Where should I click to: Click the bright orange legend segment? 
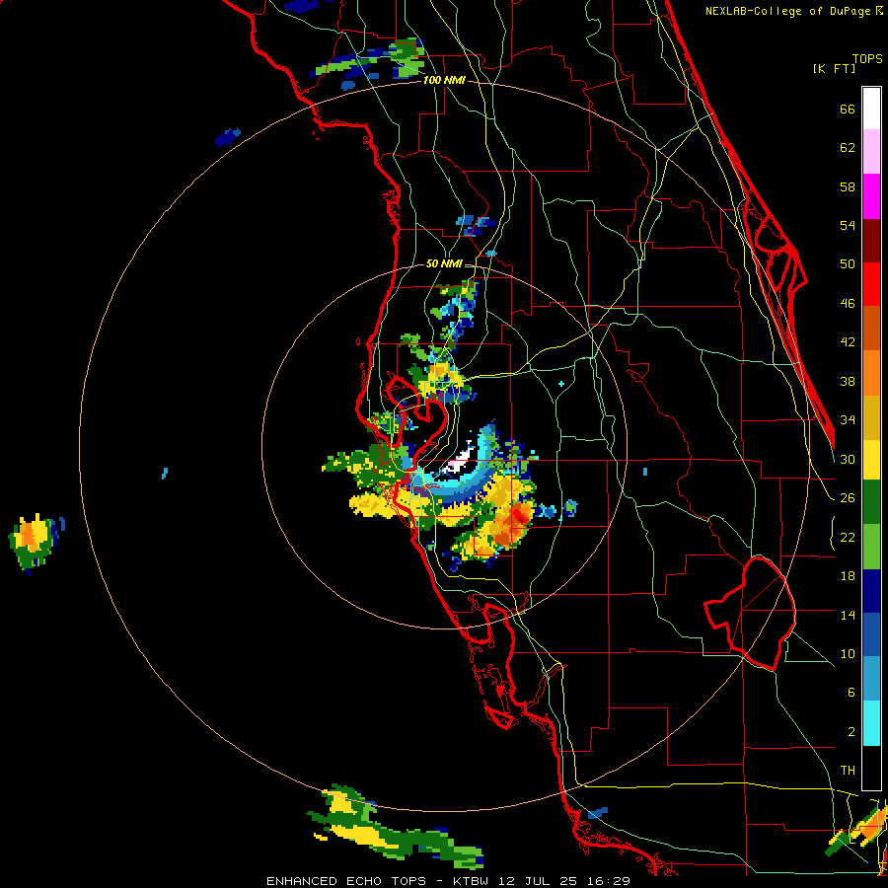click(871, 373)
